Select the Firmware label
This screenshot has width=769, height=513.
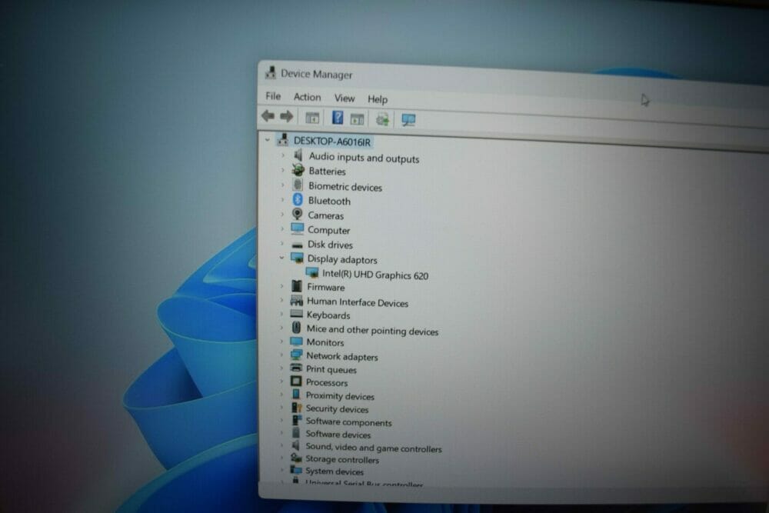tap(325, 288)
